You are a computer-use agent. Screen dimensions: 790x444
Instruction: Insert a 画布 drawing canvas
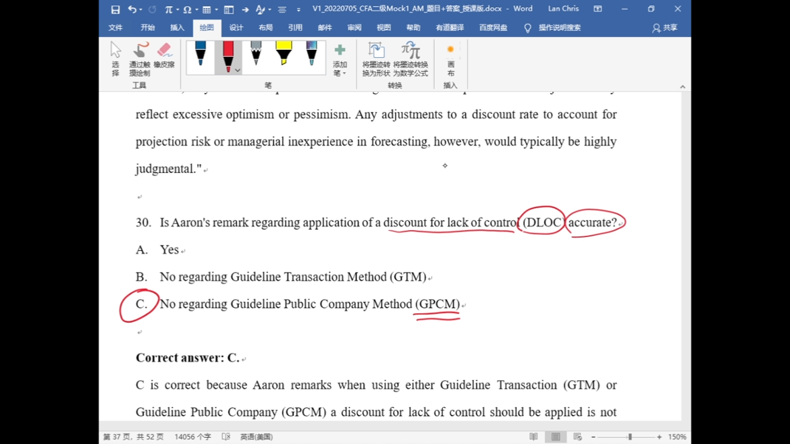point(450,59)
